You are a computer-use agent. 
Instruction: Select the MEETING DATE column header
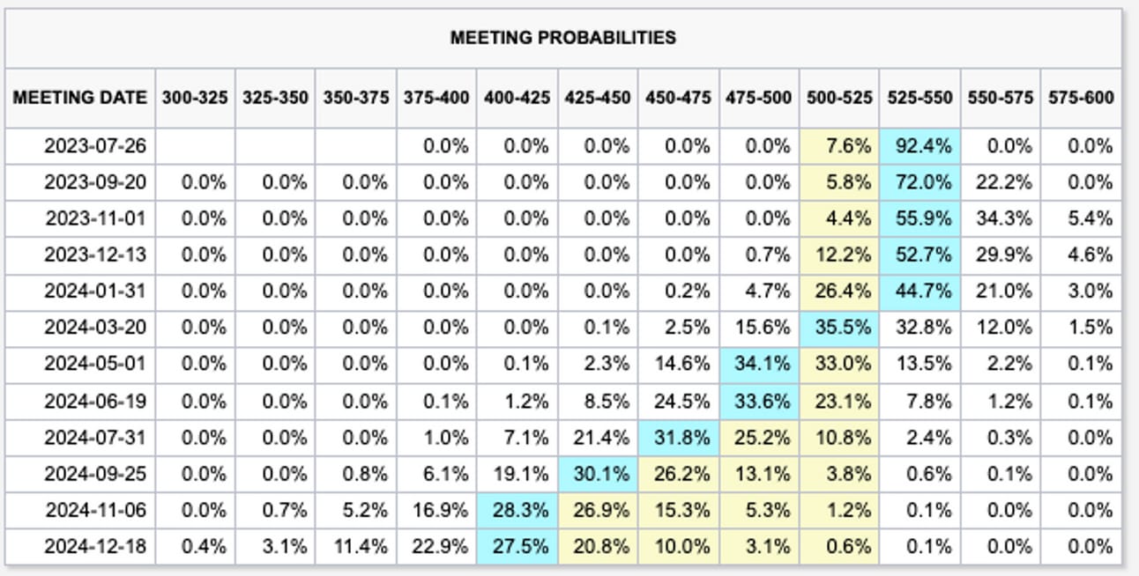pos(80,97)
